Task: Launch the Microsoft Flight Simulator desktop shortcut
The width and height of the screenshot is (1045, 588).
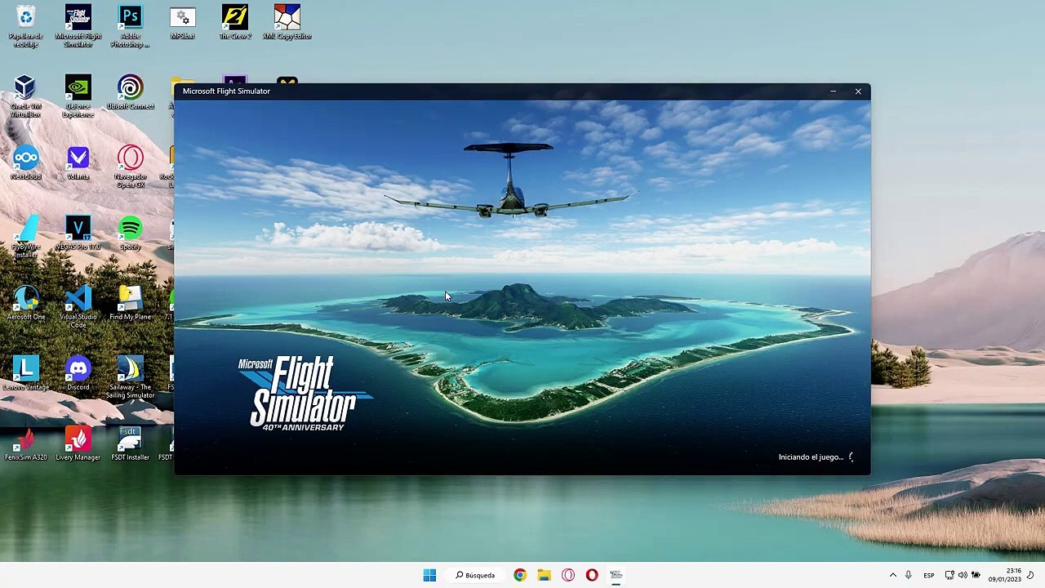Action: [78, 26]
